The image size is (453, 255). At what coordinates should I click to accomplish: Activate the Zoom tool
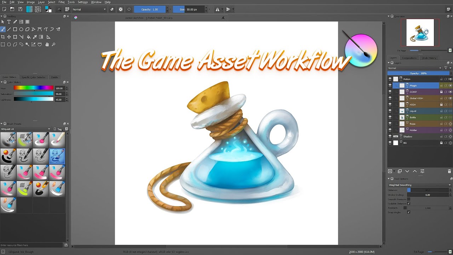tap(53, 44)
